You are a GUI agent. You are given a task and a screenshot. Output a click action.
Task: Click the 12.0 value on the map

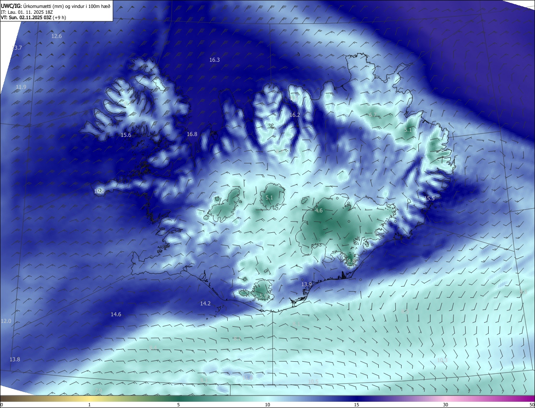pos(6,321)
